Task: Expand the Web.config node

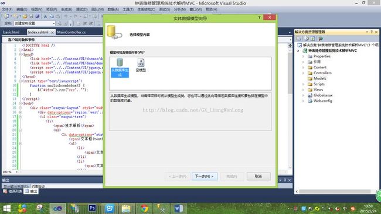Action: [303, 101]
